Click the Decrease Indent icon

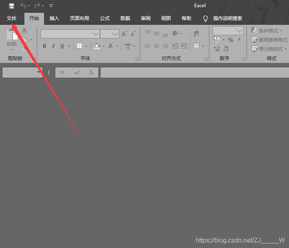click(175, 46)
